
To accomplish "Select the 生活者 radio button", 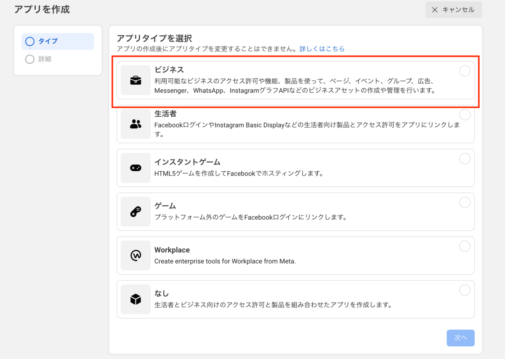I will click(x=465, y=114).
